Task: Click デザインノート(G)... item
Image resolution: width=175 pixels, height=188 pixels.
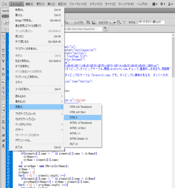Action: [37, 140]
